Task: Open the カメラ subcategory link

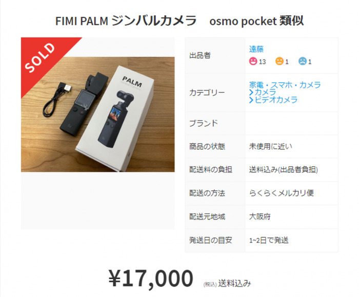Action: pos(265,92)
